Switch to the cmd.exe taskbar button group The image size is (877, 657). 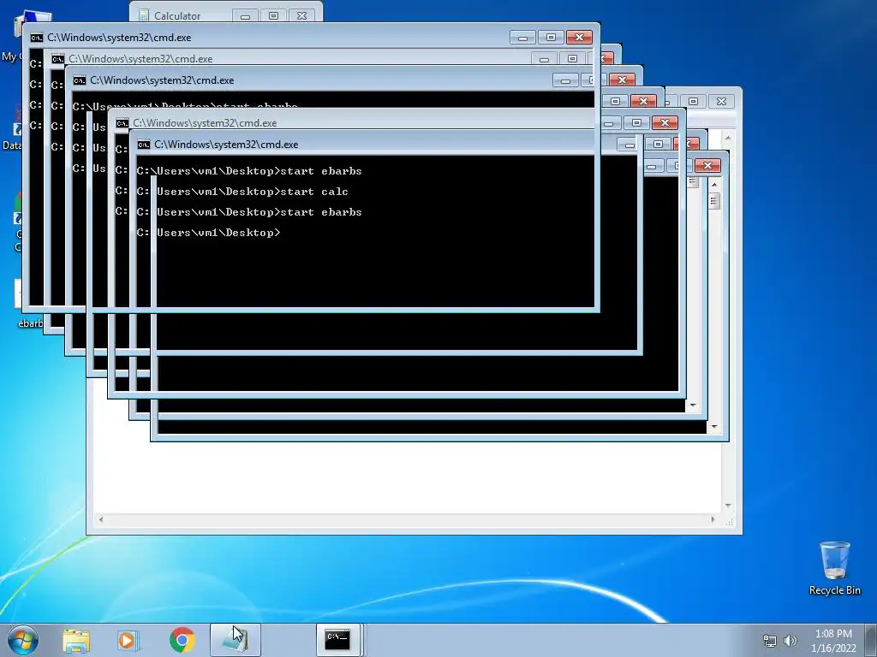[x=339, y=640]
